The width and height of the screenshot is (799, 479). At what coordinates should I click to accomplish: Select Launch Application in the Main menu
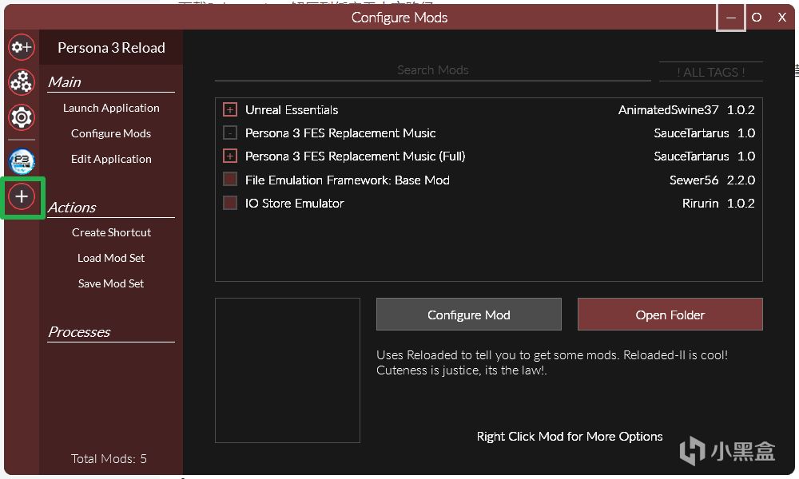point(111,108)
